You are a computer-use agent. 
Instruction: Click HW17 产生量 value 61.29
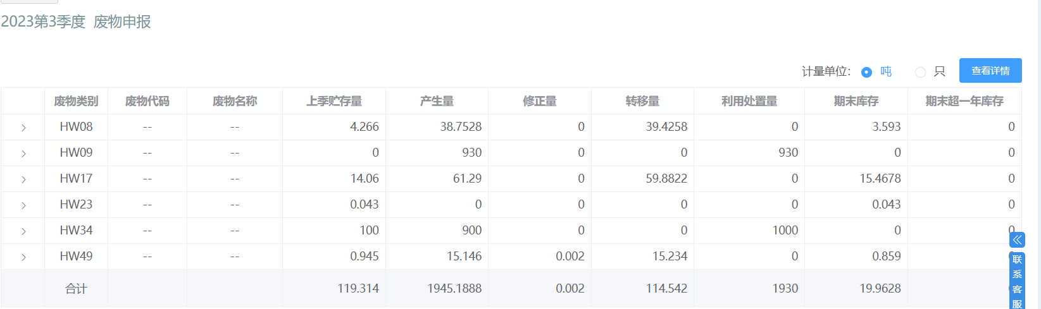pyautogui.click(x=467, y=179)
